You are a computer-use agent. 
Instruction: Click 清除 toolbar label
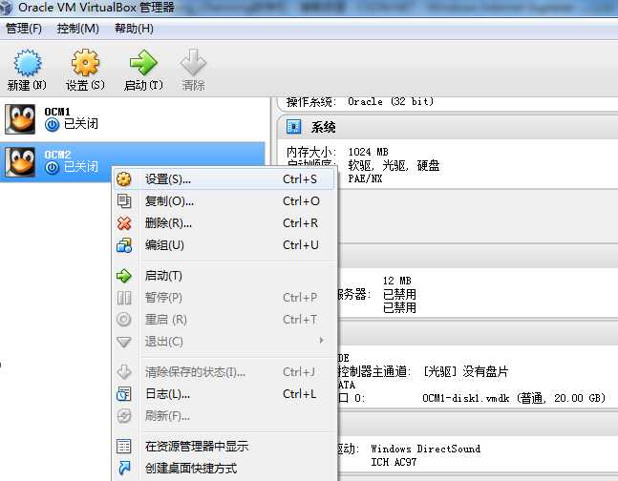click(193, 85)
